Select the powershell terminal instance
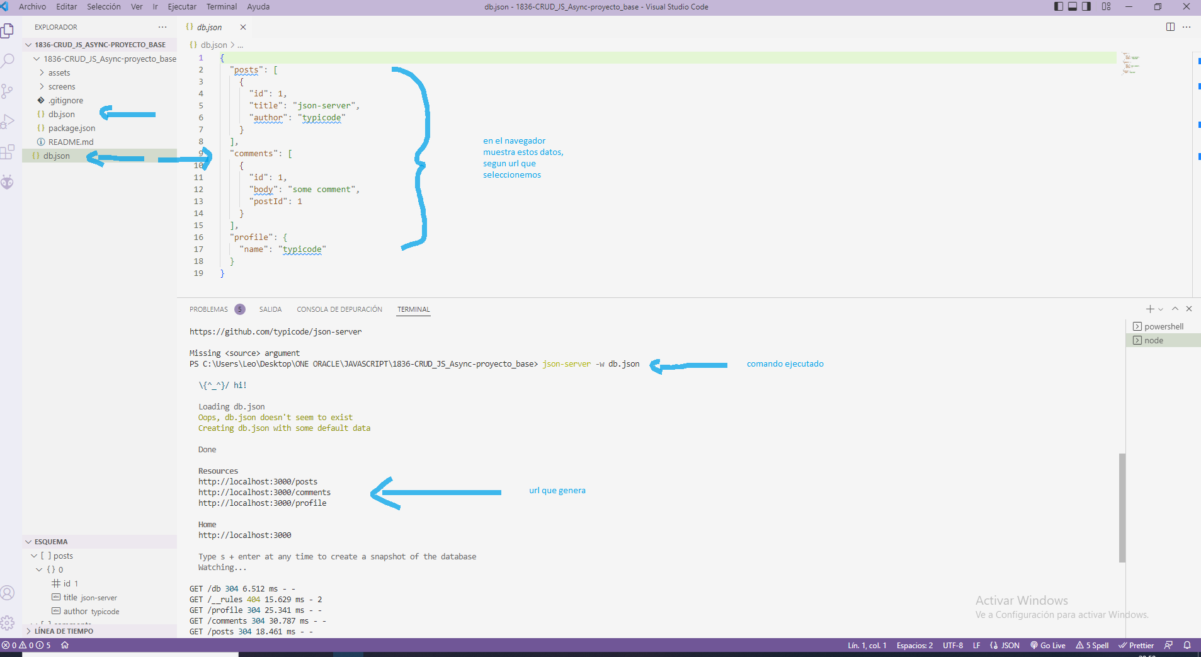Image resolution: width=1201 pixels, height=657 pixels. click(x=1163, y=326)
